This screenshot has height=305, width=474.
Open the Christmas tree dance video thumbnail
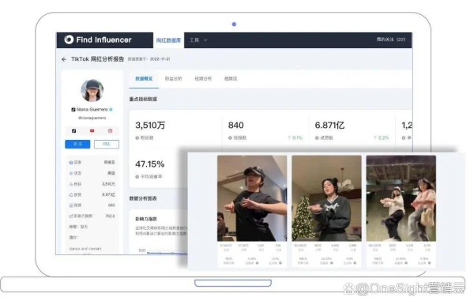click(326, 198)
